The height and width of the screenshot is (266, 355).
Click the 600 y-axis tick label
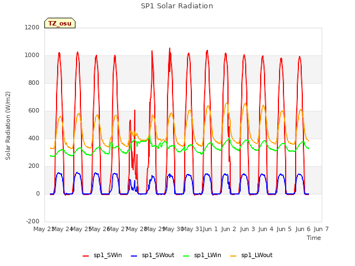point(34,111)
